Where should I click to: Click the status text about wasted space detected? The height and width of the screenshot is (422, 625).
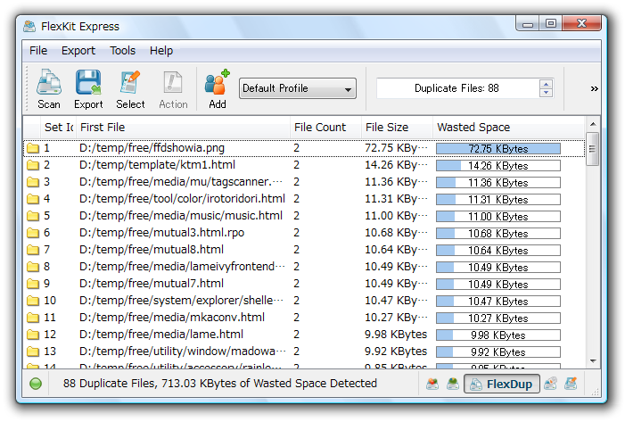[219, 384]
